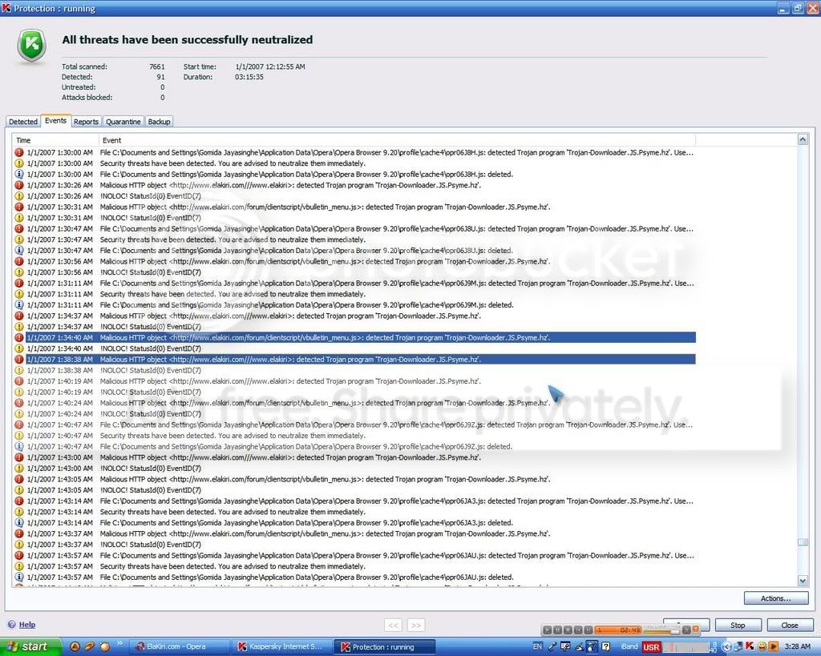Click Kaspersky icon in system tray
821x656 pixels.
click(750, 646)
